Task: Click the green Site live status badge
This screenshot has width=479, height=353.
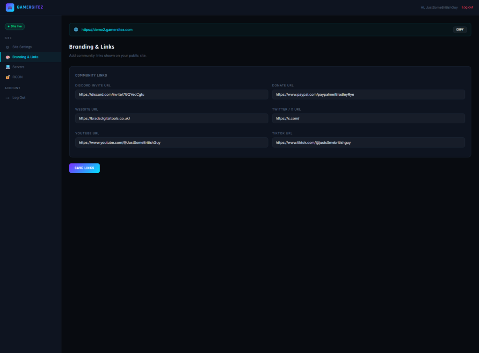Action: [x=15, y=27]
